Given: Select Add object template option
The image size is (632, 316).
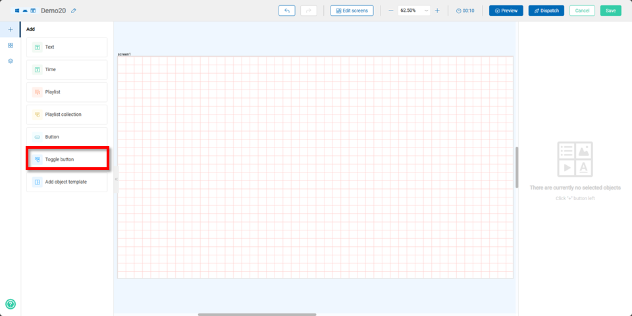Looking at the screenshot, I should pos(67,182).
